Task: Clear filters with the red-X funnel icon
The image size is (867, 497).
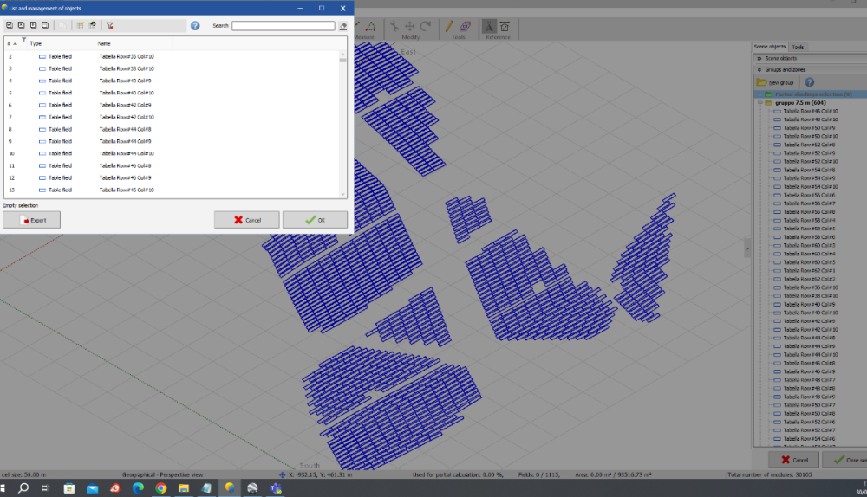Action: tap(109, 26)
